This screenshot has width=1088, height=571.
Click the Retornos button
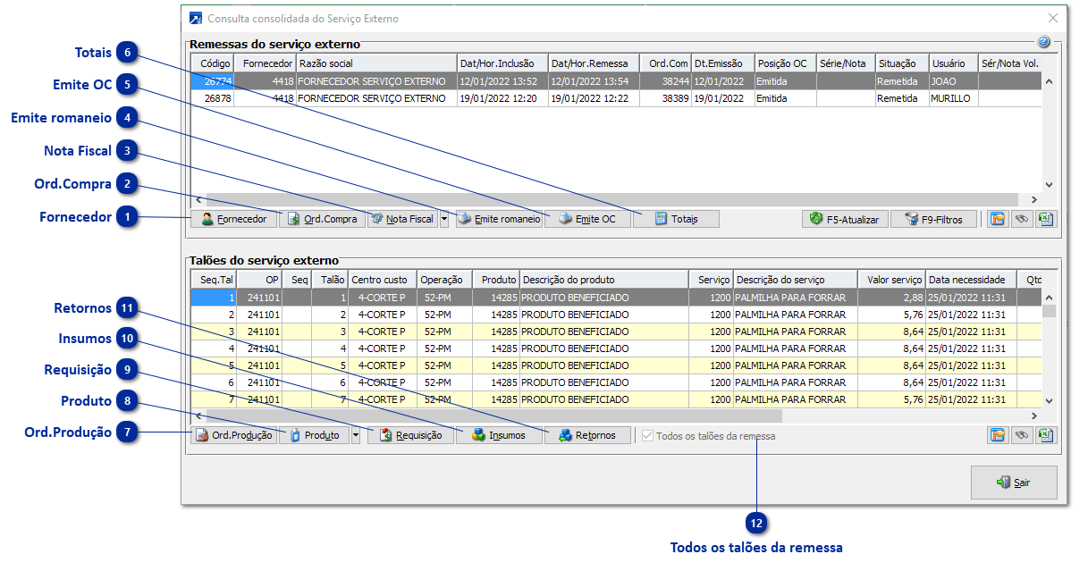coord(586,435)
